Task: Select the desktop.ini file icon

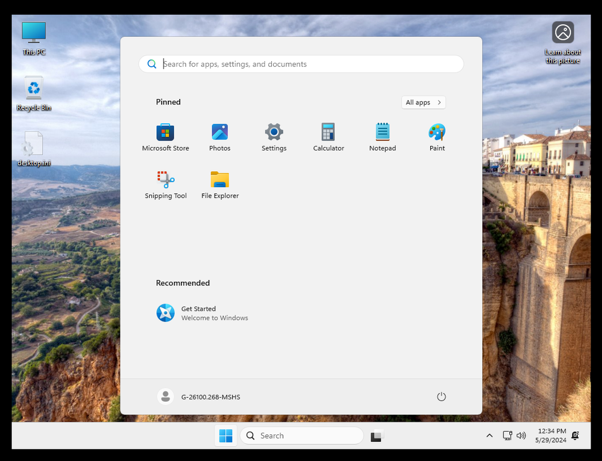Action: tap(34, 149)
